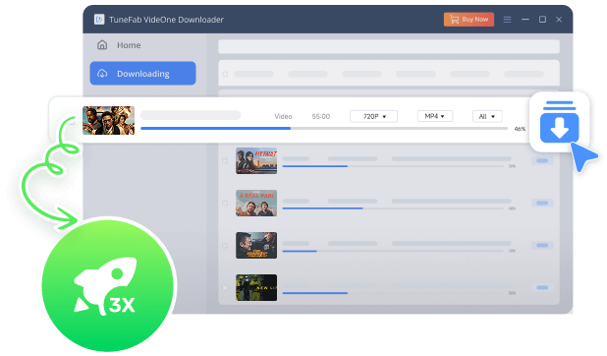The image size is (607, 356).
Task: Click the large blue download arrow button
Action: tap(560, 122)
